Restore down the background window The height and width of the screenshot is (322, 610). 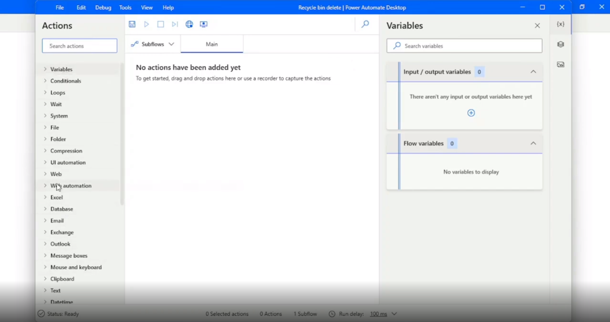[582, 7]
